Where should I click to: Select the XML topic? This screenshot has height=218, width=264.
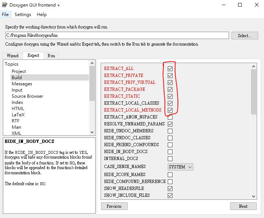[16, 133]
